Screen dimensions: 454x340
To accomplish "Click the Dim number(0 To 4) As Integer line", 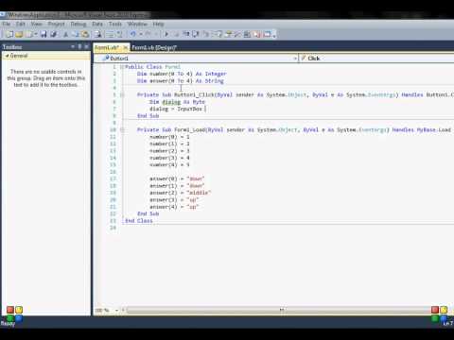I will coord(182,74).
